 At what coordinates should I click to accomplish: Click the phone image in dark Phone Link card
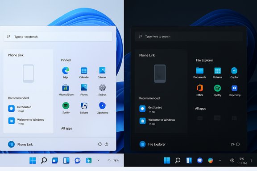(x=160, y=73)
